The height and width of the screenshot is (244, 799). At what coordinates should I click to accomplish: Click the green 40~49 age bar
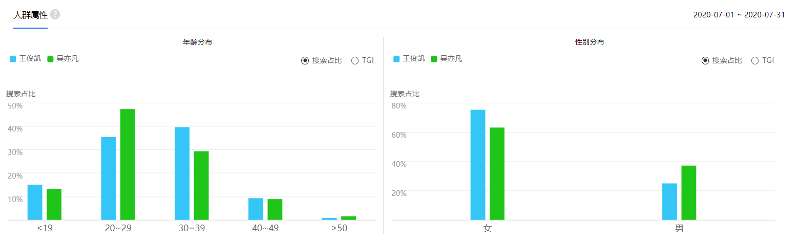(x=275, y=209)
